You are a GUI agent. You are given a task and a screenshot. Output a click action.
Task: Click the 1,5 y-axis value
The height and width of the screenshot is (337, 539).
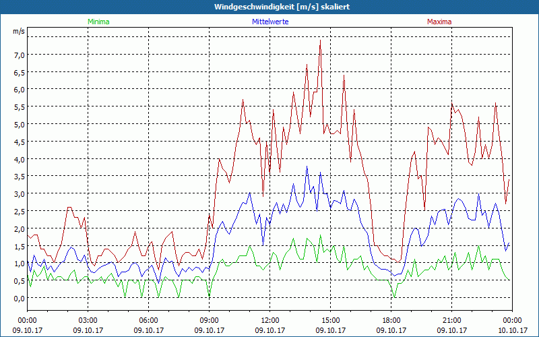pyautogui.click(x=20, y=246)
